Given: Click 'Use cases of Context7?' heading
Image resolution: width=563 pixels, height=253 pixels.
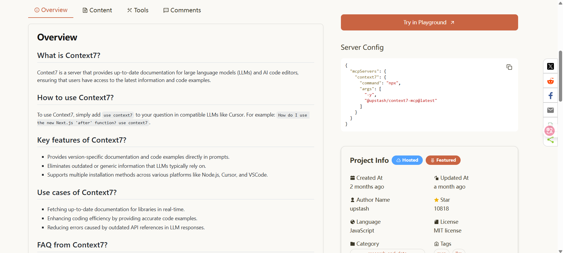Looking at the screenshot, I should 77,192.
